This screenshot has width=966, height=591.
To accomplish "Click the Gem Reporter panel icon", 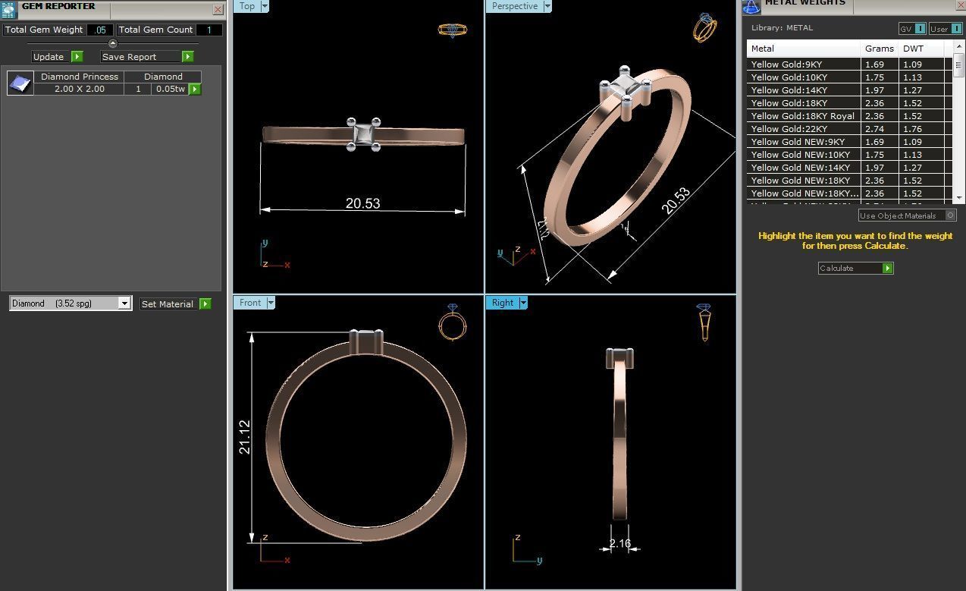I will 8,9.
